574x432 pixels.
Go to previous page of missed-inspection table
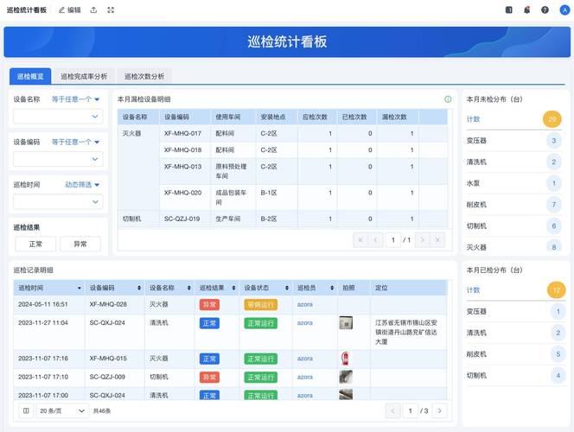(x=375, y=240)
